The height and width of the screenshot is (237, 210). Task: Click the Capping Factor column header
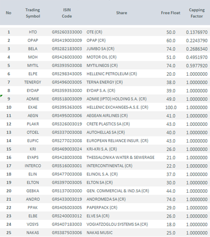[197, 13]
